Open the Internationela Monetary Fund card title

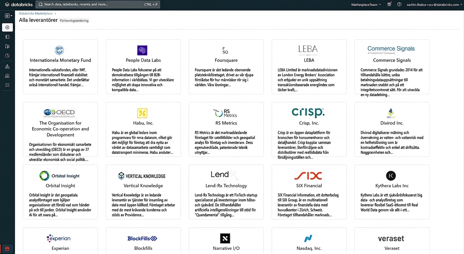point(60,60)
